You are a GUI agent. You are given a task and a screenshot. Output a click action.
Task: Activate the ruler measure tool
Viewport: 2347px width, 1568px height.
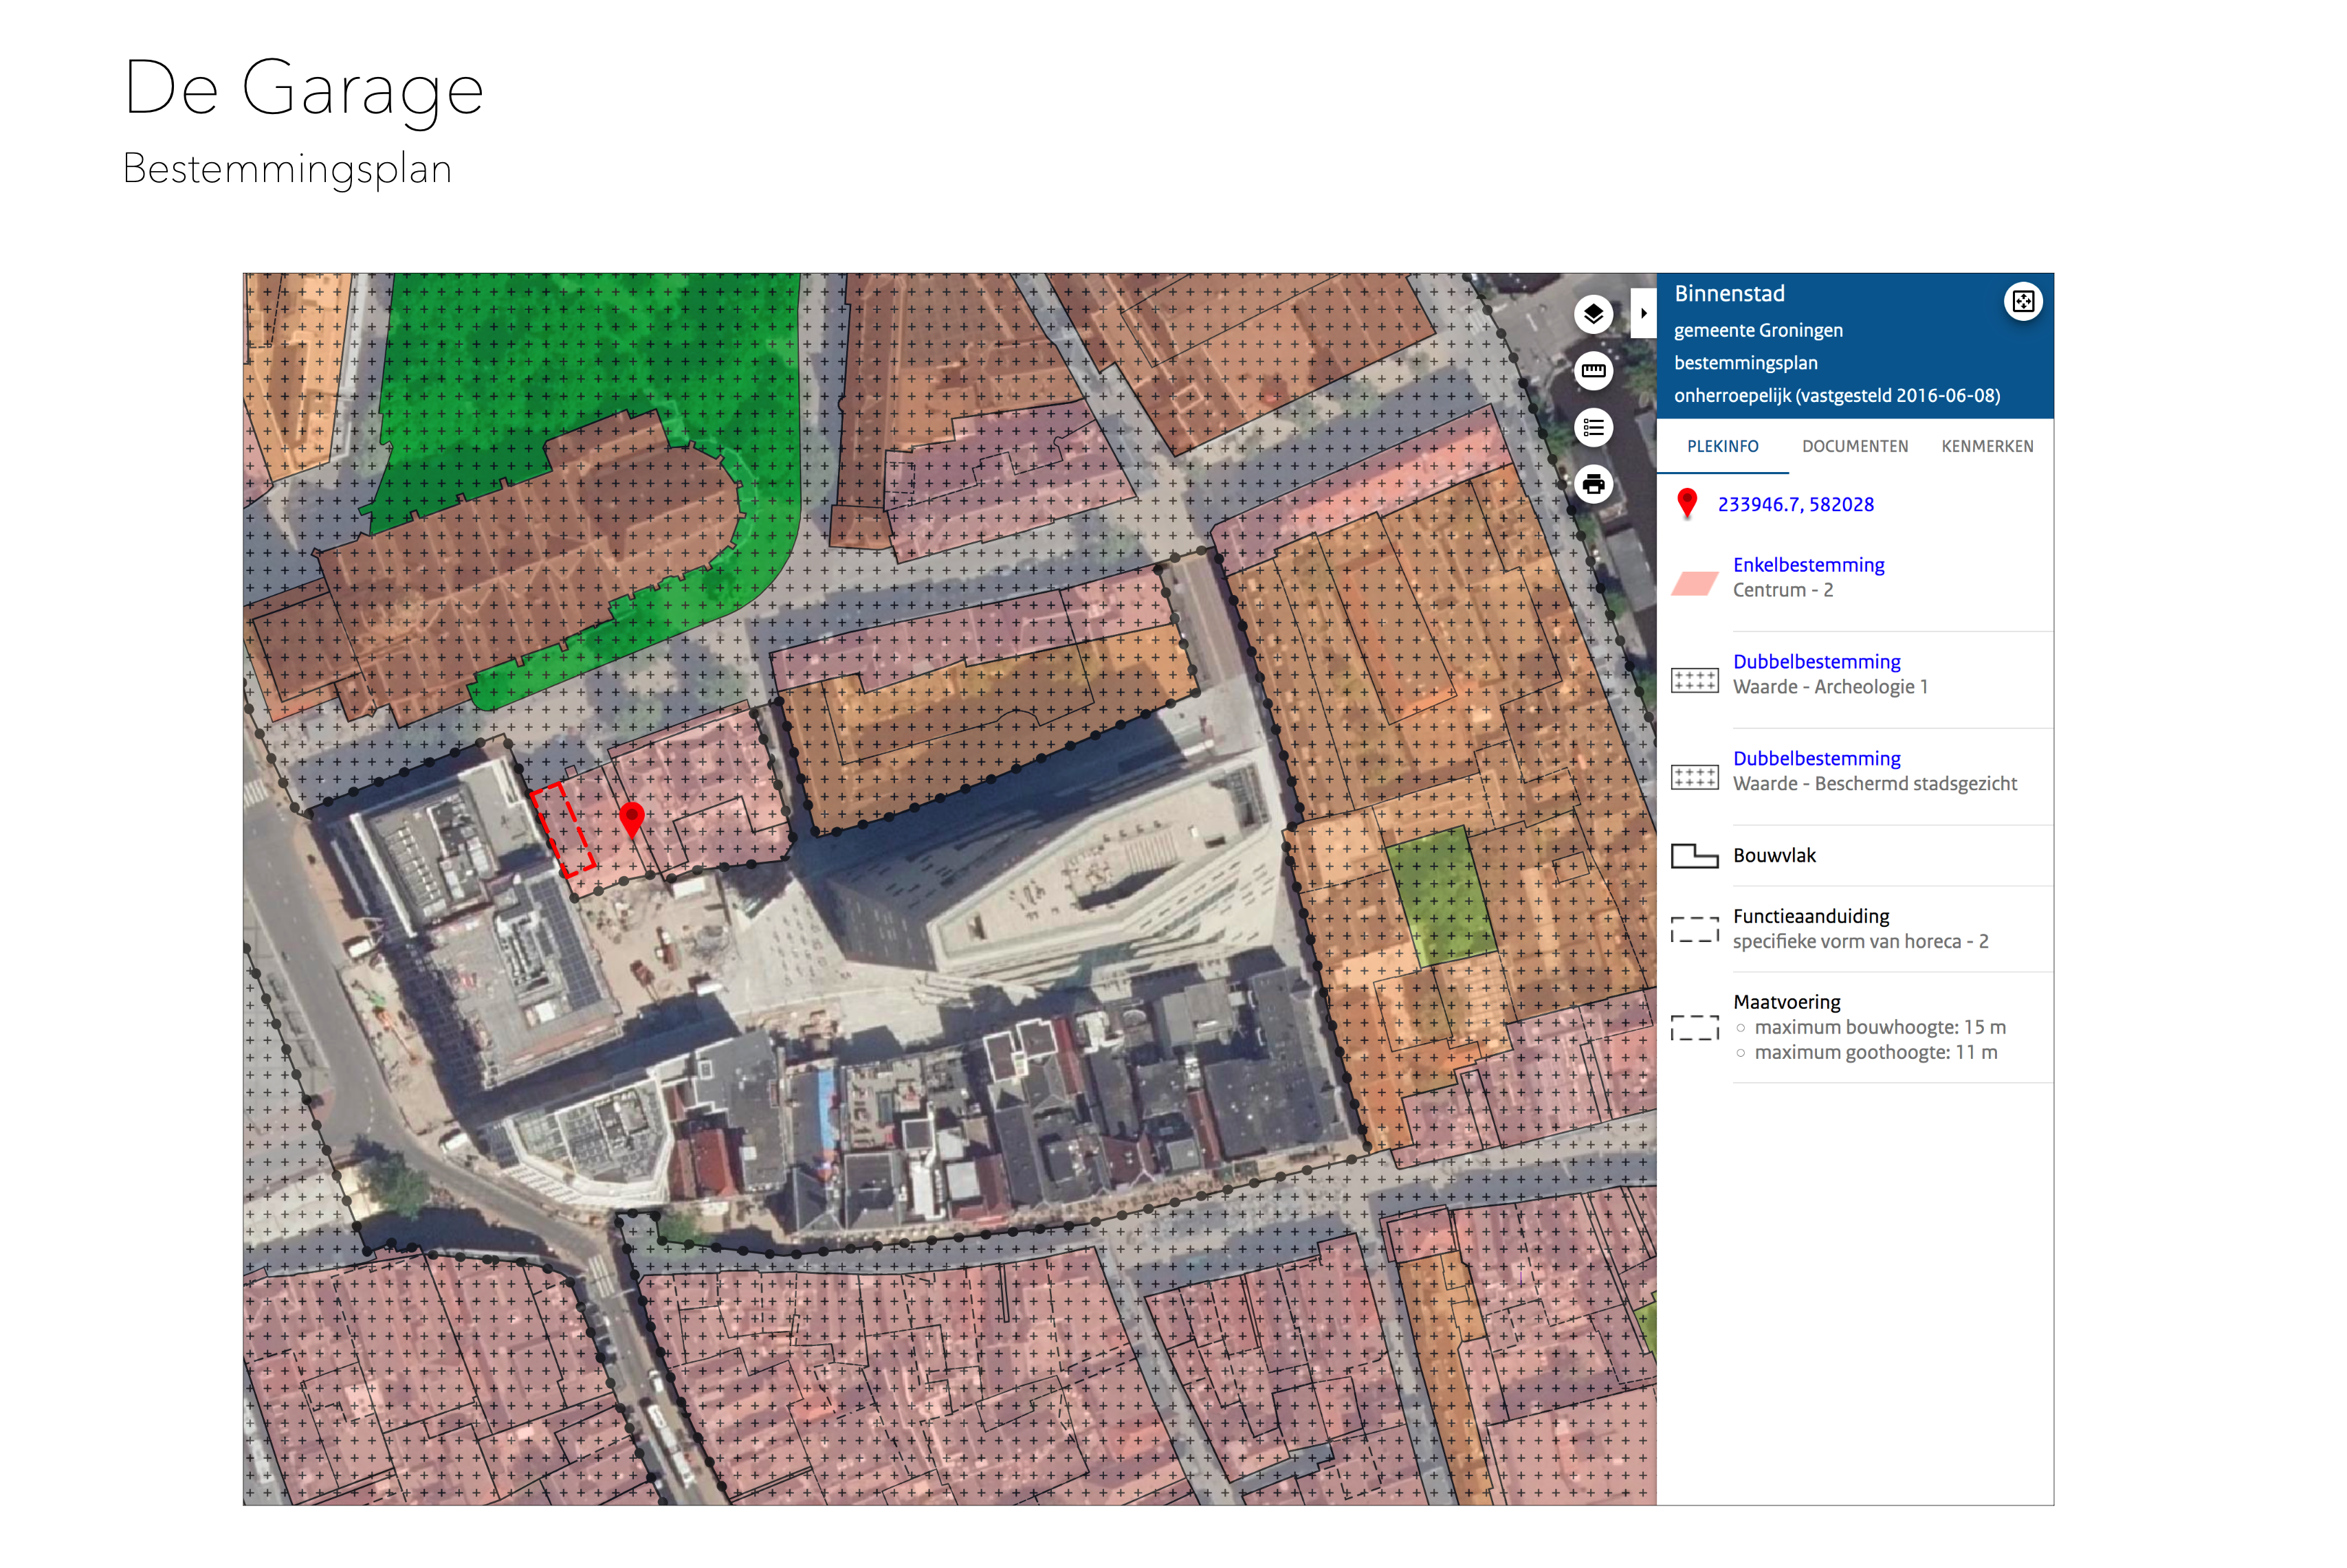[1593, 371]
